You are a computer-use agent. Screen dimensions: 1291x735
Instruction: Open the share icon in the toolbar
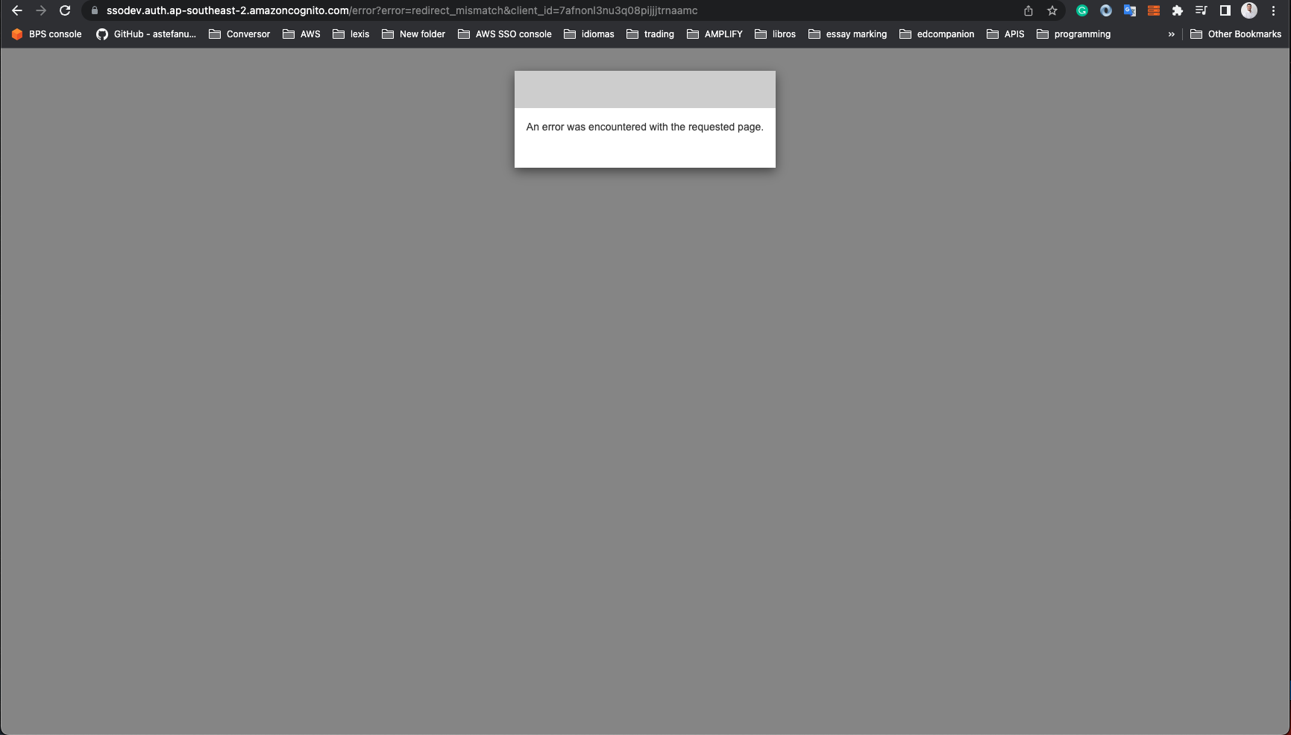[1029, 10]
